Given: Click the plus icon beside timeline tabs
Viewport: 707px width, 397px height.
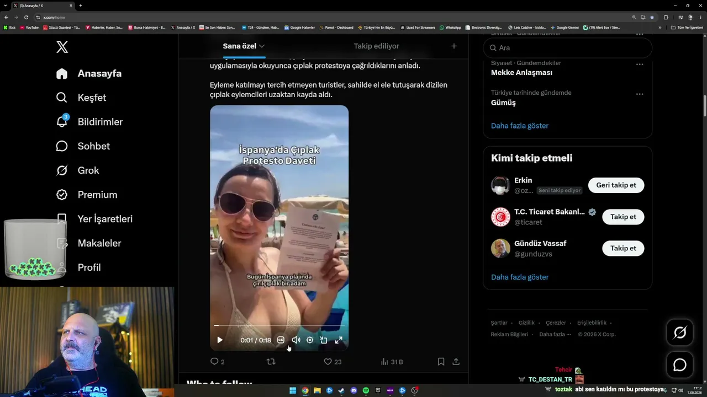Looking at the screenshot, I should (x=454, y=46).
